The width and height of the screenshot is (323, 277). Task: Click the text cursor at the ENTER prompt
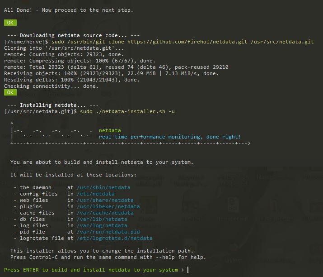click(188, 270)
